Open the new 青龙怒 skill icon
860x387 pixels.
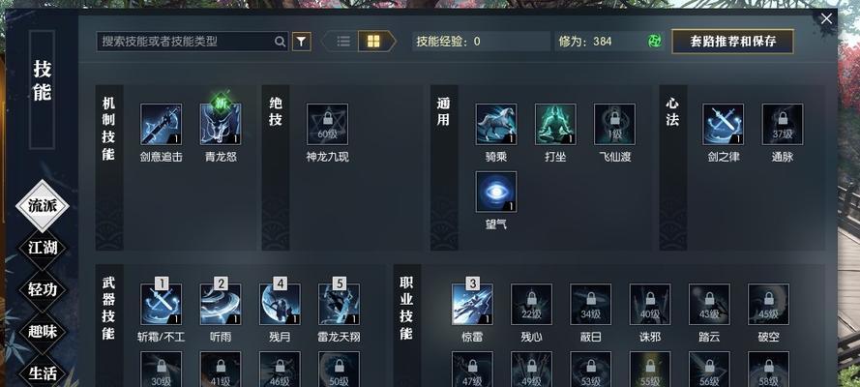tap(221, 125)
